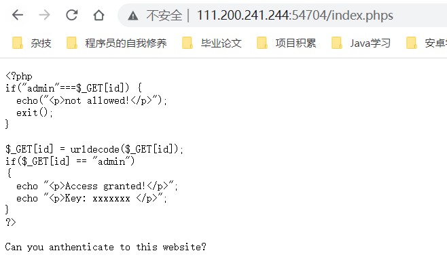The image size is (447, 272).
Task: Go back to the previous page
Action: (x=18, y=15)
